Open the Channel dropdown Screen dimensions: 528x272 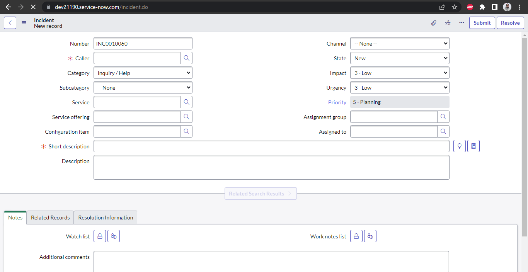coord(400,43)
